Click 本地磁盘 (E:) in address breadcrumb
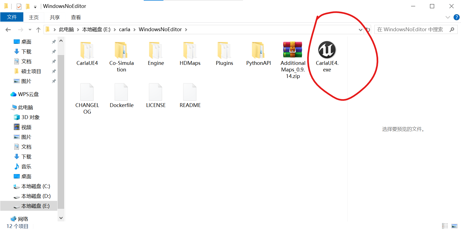Screen dimensions: 461x231 click(x=96, y=30)
